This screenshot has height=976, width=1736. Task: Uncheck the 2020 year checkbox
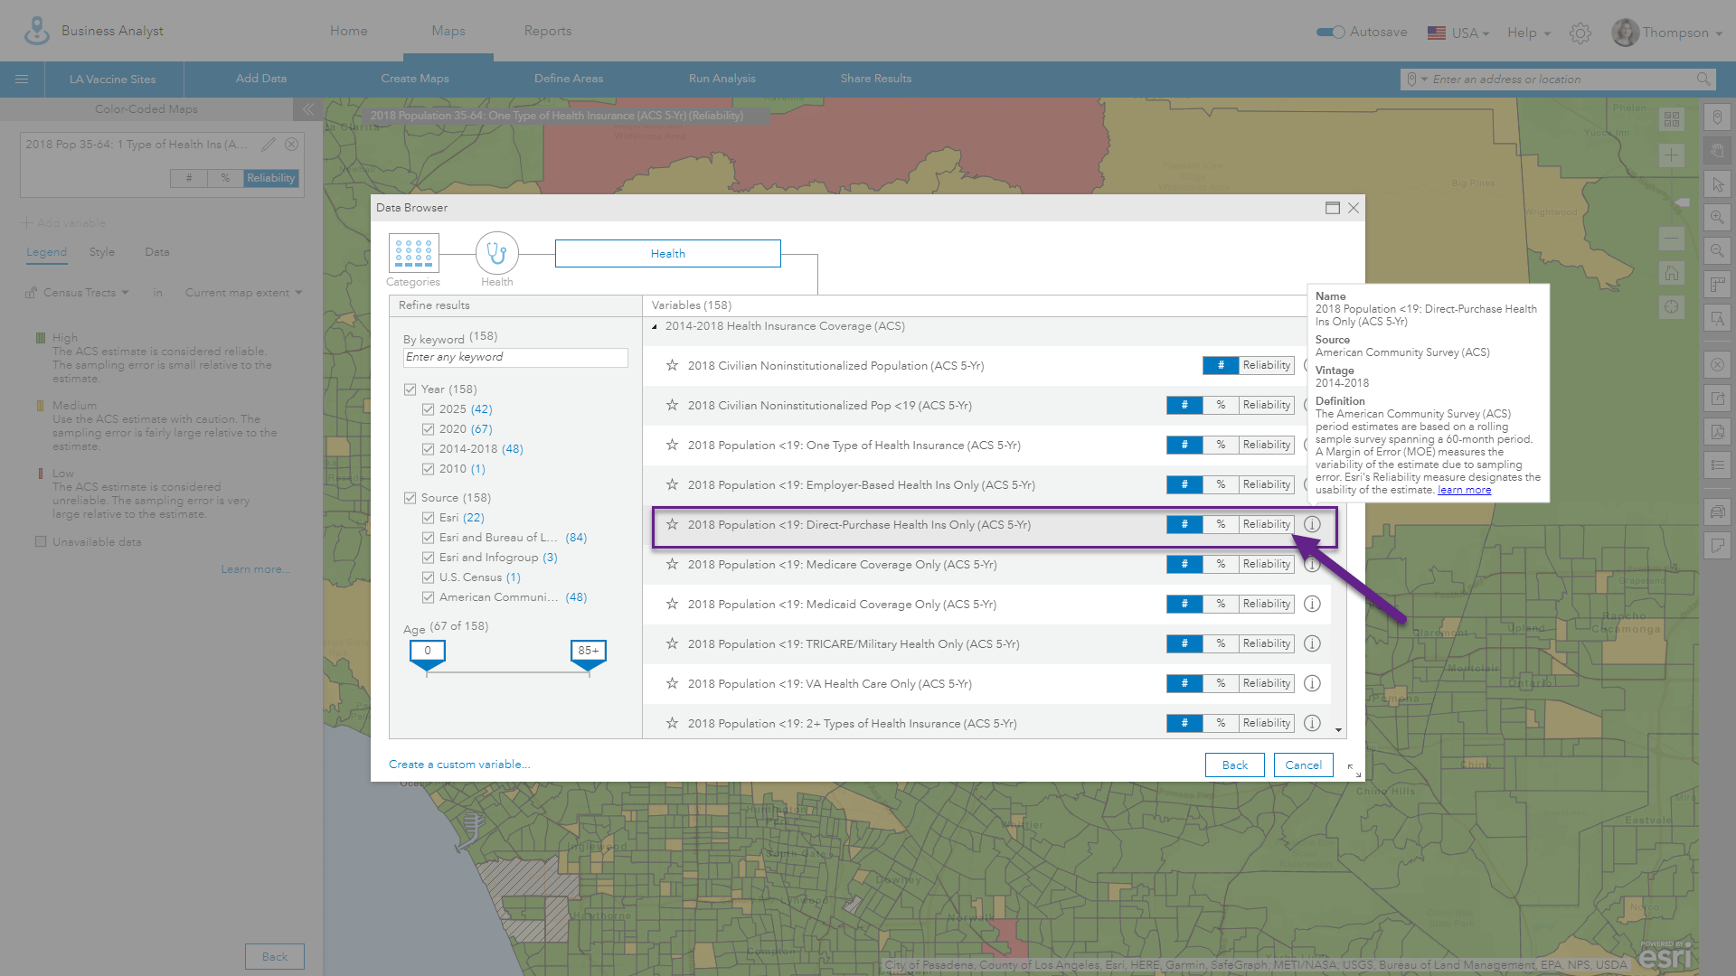[428, 429]
